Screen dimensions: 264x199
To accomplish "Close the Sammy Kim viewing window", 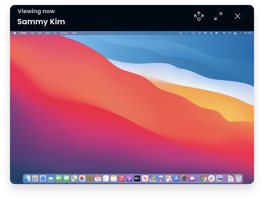I will (237, 16).
